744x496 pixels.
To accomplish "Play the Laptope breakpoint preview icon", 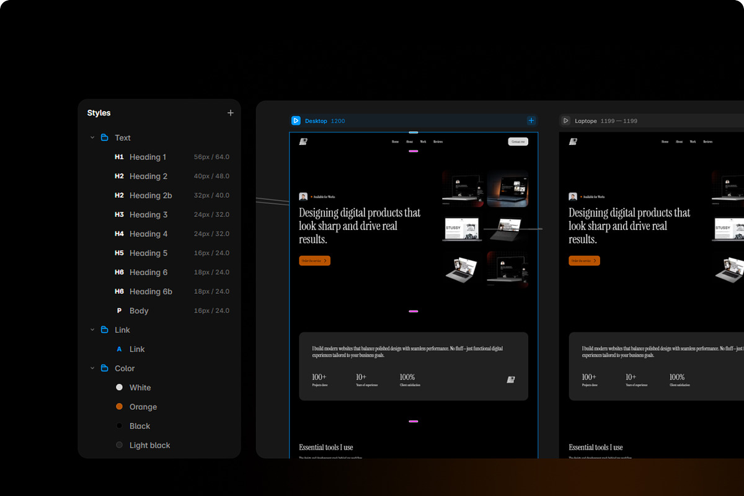I will (x=565, y=121).
